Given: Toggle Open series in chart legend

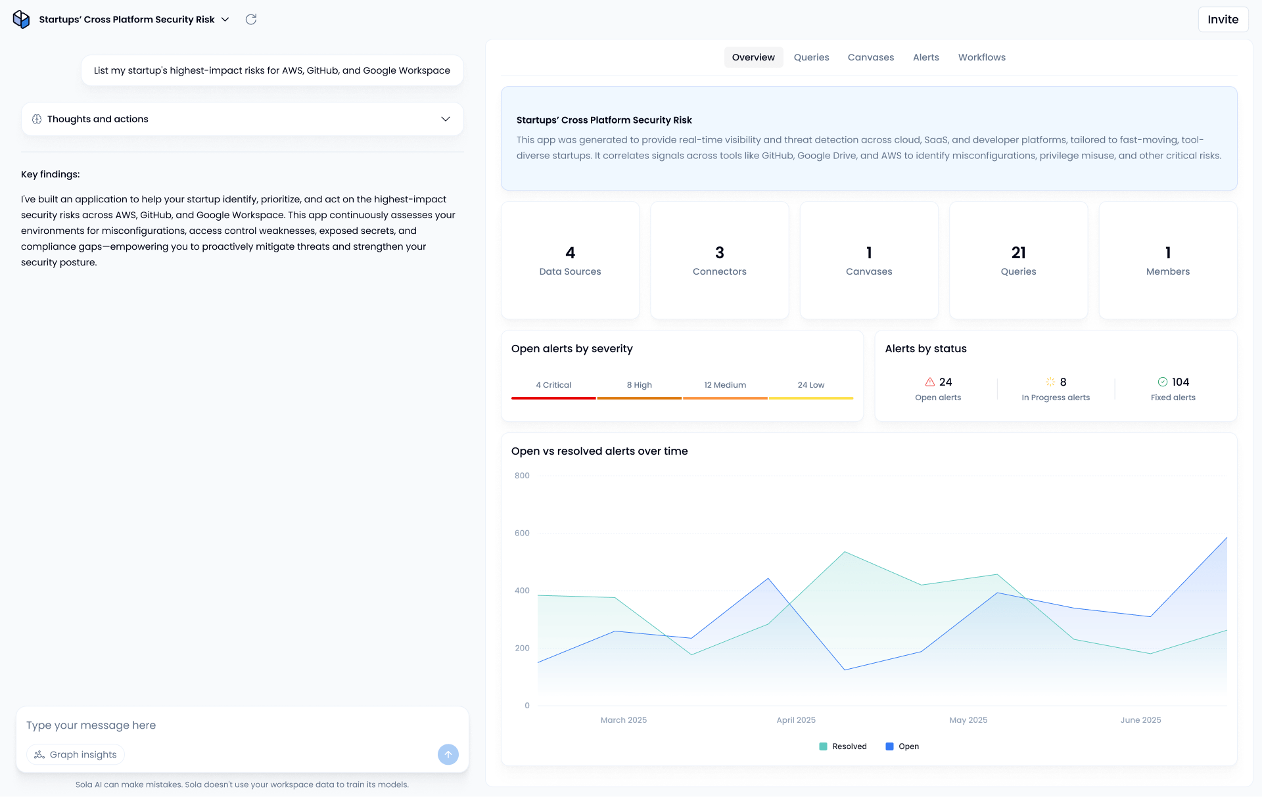Looking at the screenshot, I should pos(902,746).
